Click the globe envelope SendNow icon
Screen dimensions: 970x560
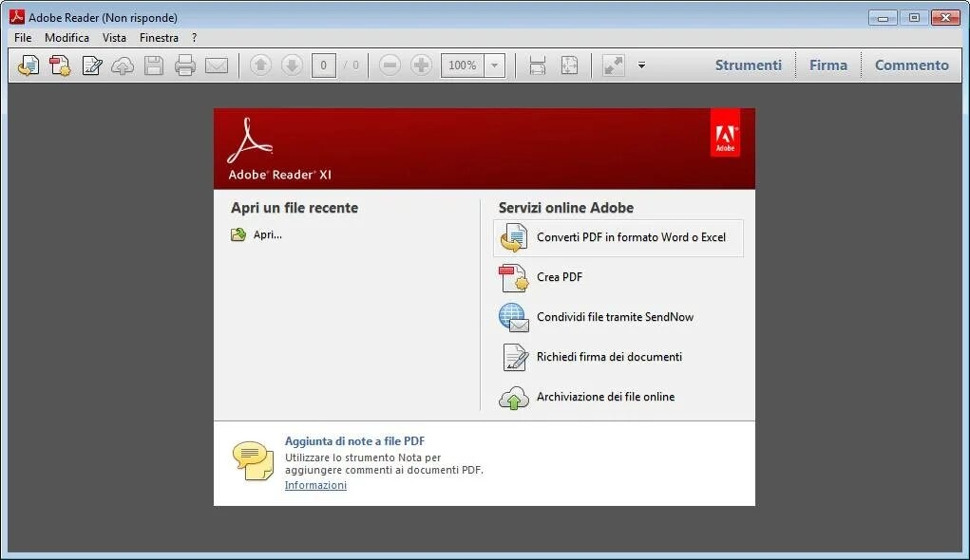click(513, 318)
